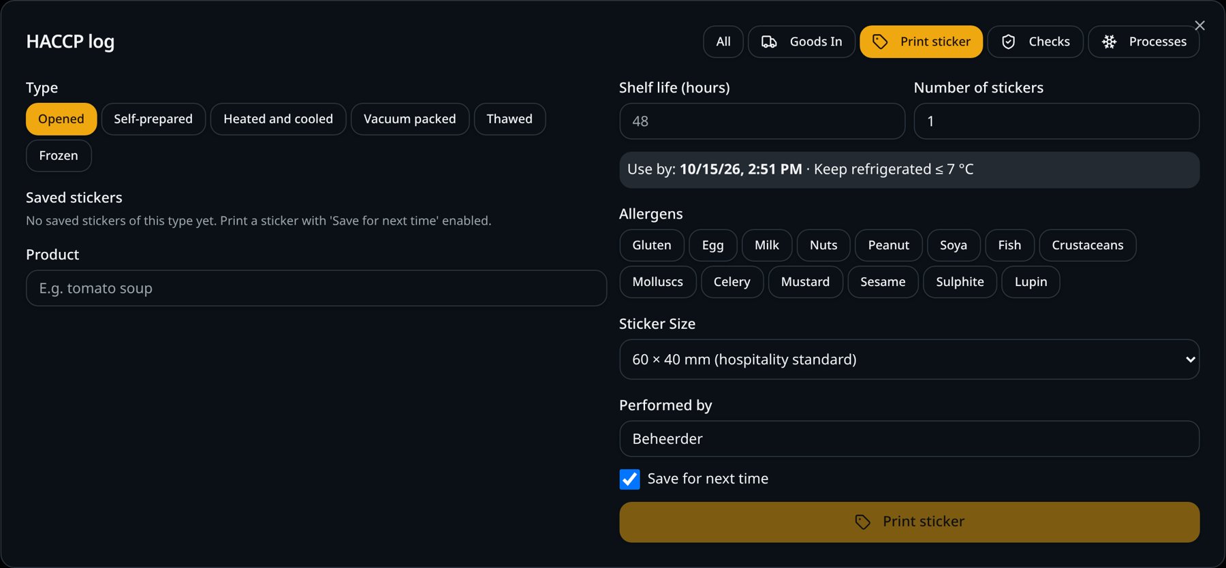Screen dimensions: 1226x568
Task: Click the shield icon on Checks
Action: (1009, 42)
